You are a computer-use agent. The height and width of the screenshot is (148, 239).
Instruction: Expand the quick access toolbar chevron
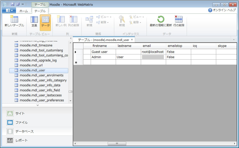(23, 4)
